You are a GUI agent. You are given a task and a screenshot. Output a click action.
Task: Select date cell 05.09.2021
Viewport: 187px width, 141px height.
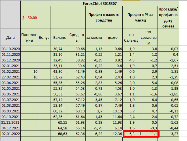[10, 111]
